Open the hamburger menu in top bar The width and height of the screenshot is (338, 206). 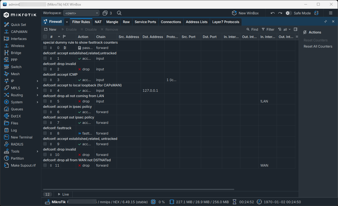point(331,13)
